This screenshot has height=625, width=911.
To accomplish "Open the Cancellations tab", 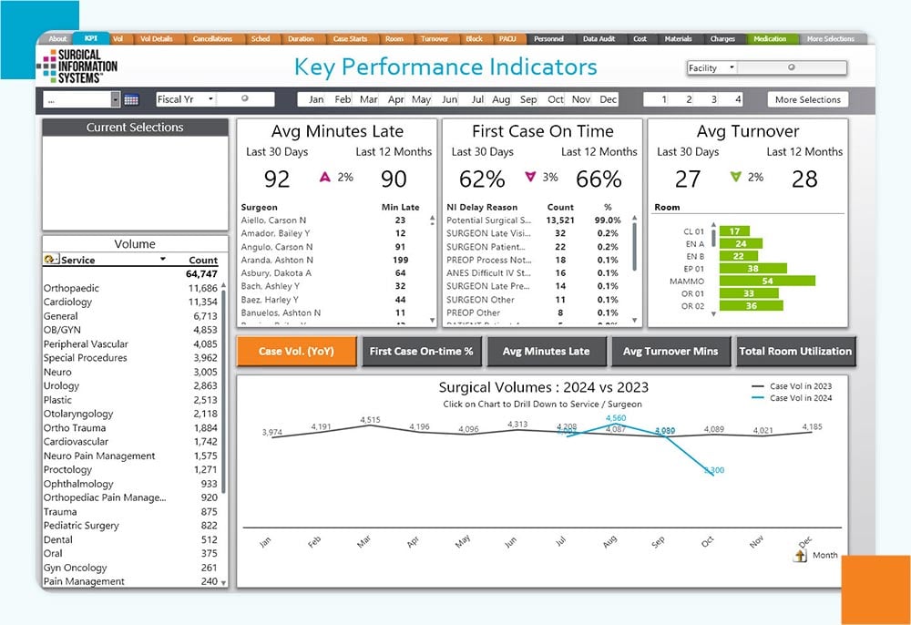I will [x=215, y=39].
